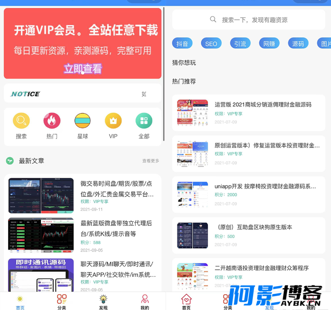Open the 我的 profile icon in left bar
The image size is (331, 310).
tap(145, 299)
